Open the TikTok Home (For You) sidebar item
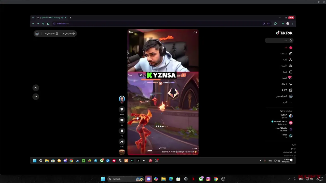Screen dimensions: 326x183 pos(289,48)
